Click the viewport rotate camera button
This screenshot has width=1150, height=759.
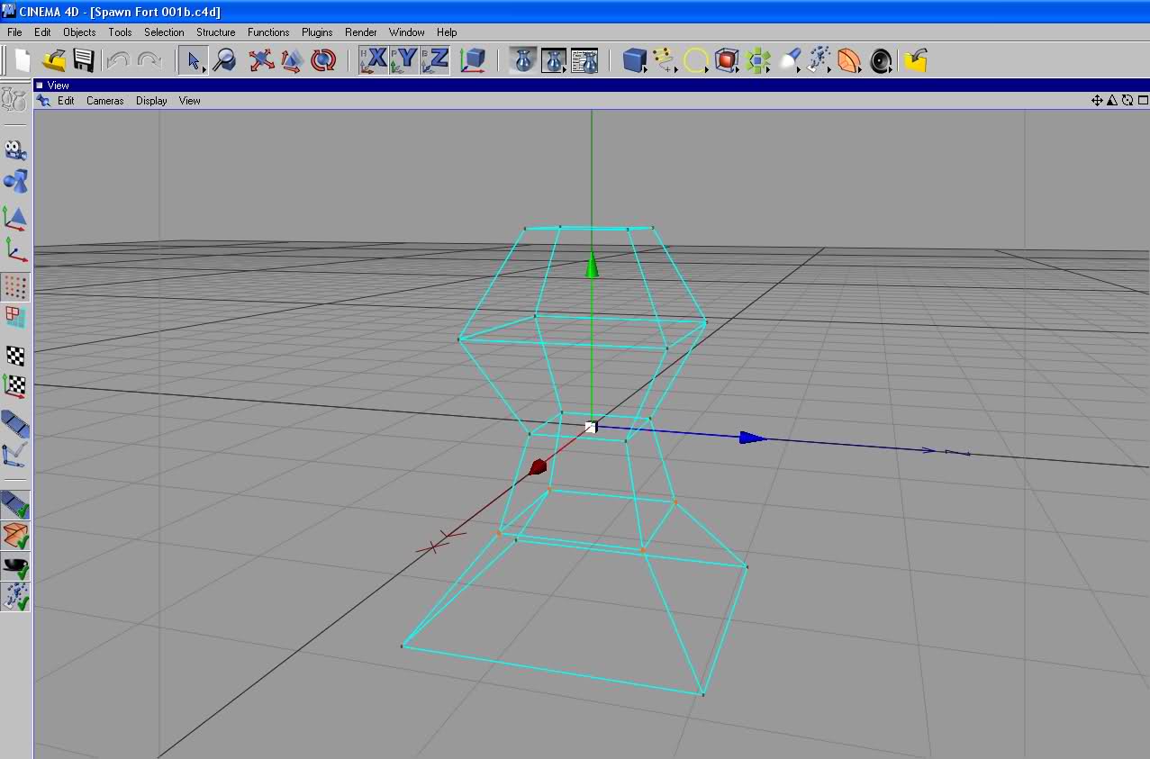(1127, 101)
